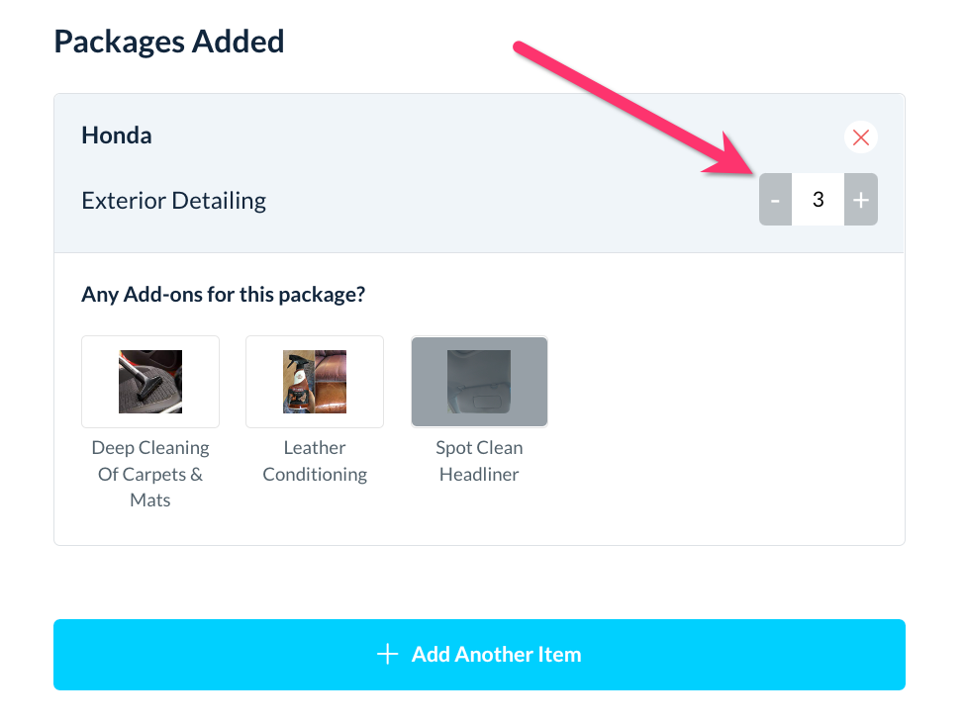Click the 'Spot Clean Headliner' caption text
Viewport: 966px width, 724px height.
pos(479,461)
